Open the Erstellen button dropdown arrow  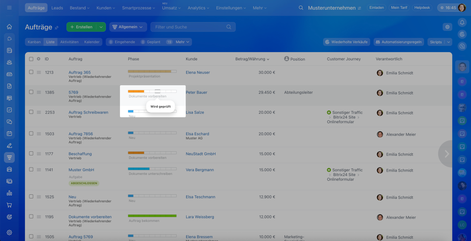coord(101,27)
